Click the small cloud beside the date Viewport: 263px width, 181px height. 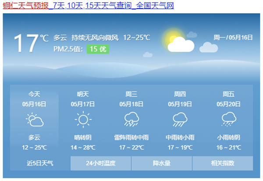(208, 47)
